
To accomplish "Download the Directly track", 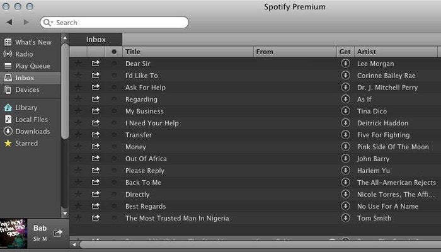I will click(345, 194).
